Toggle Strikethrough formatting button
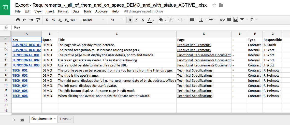The width and height of the screenshot is (290, 125). coord(143,20)
